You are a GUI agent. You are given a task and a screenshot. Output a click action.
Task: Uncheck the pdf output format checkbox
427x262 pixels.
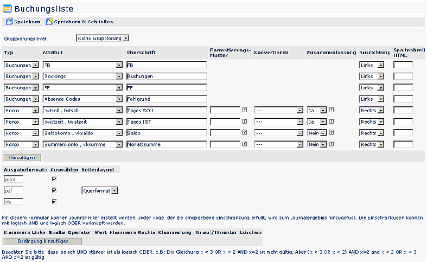point(54,190)
